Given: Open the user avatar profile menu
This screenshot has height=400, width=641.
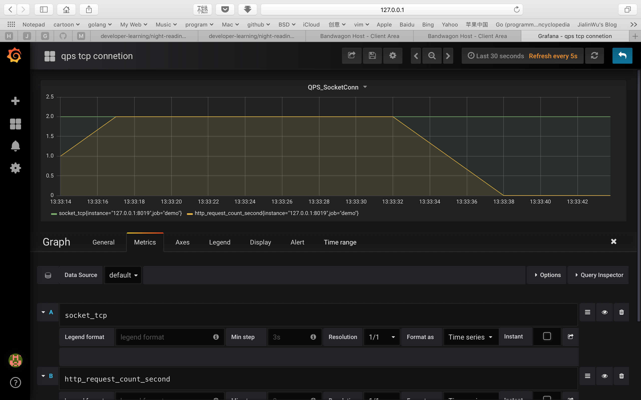Looking at the screenshot, I should [15, 360].
